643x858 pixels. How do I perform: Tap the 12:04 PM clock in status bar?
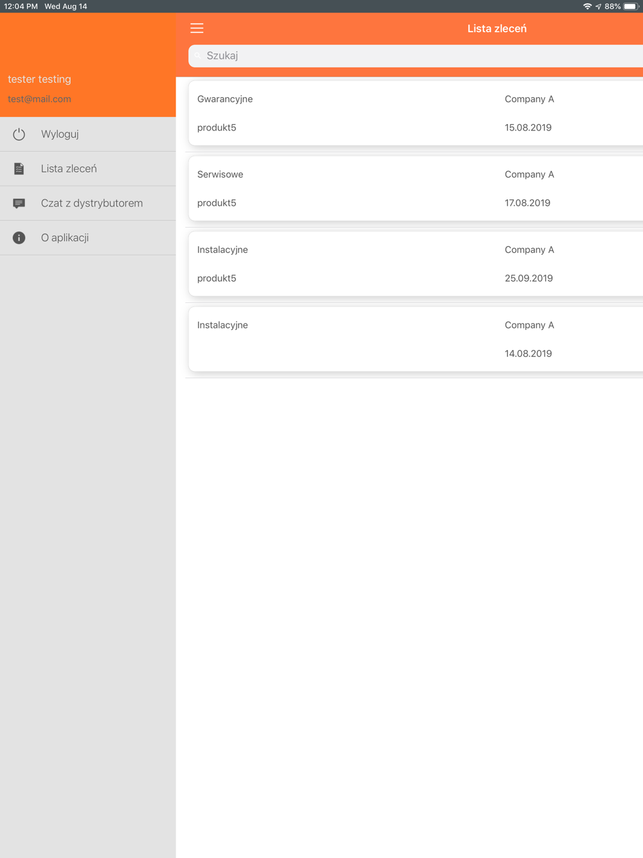pyautogui.click(x=21, y=6)
